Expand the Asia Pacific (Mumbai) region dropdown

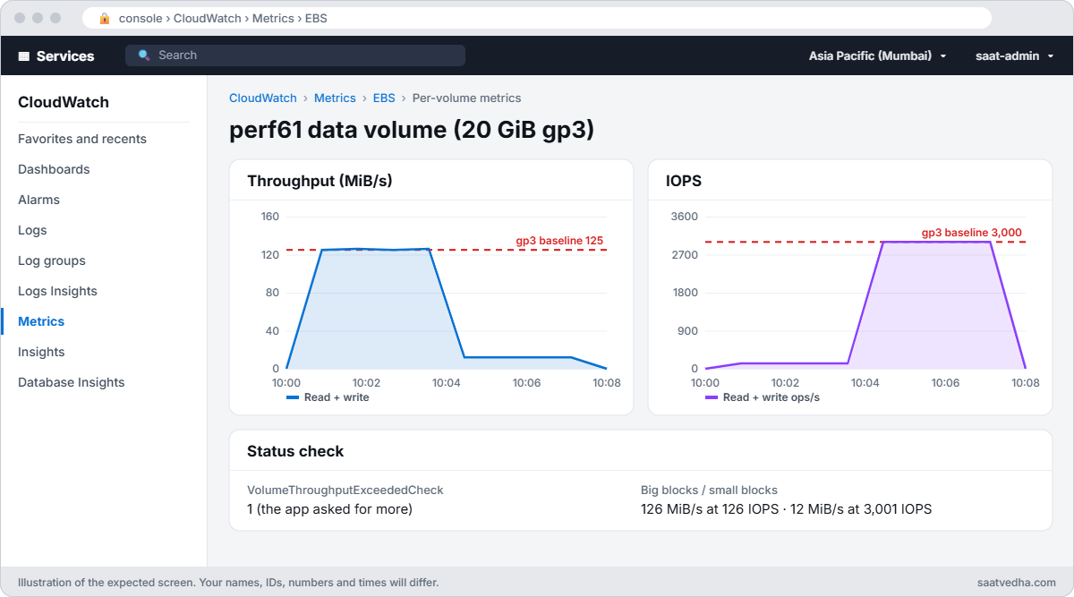coord(877,55)
